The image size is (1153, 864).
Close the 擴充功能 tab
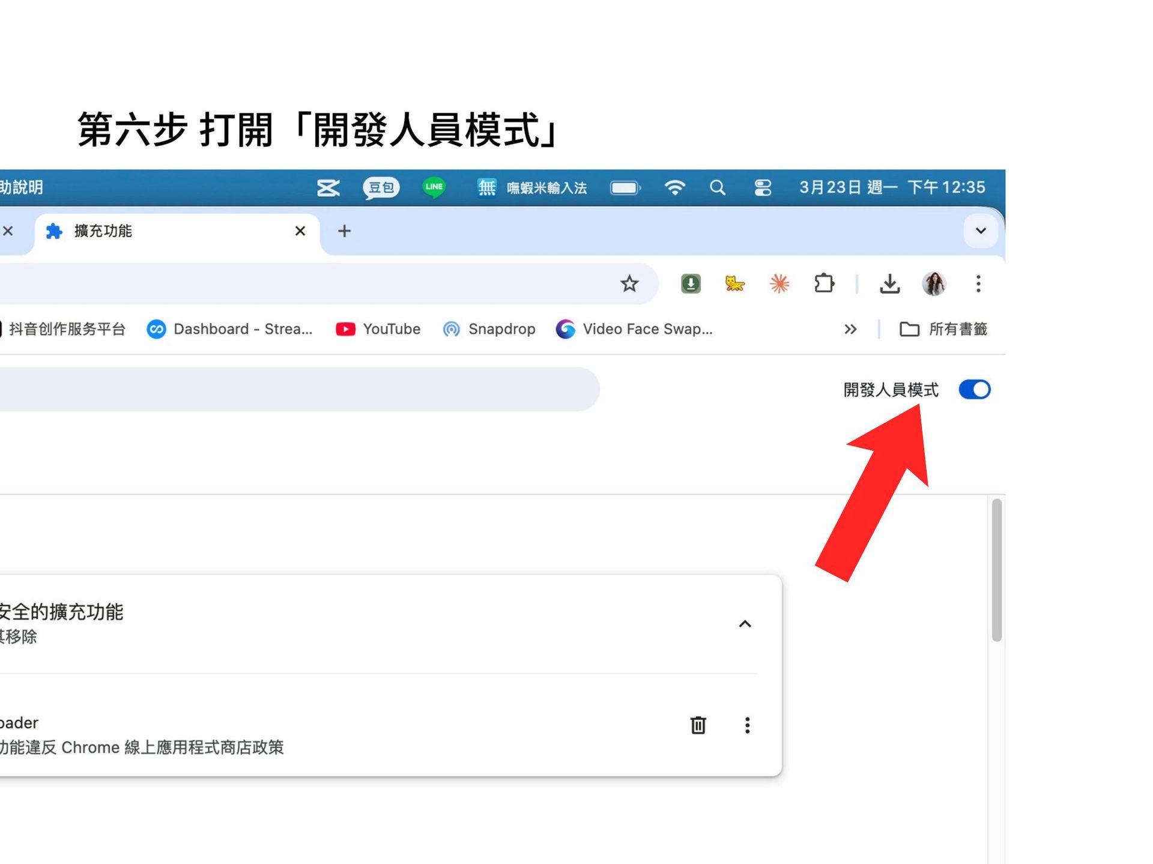pos(300,231)
